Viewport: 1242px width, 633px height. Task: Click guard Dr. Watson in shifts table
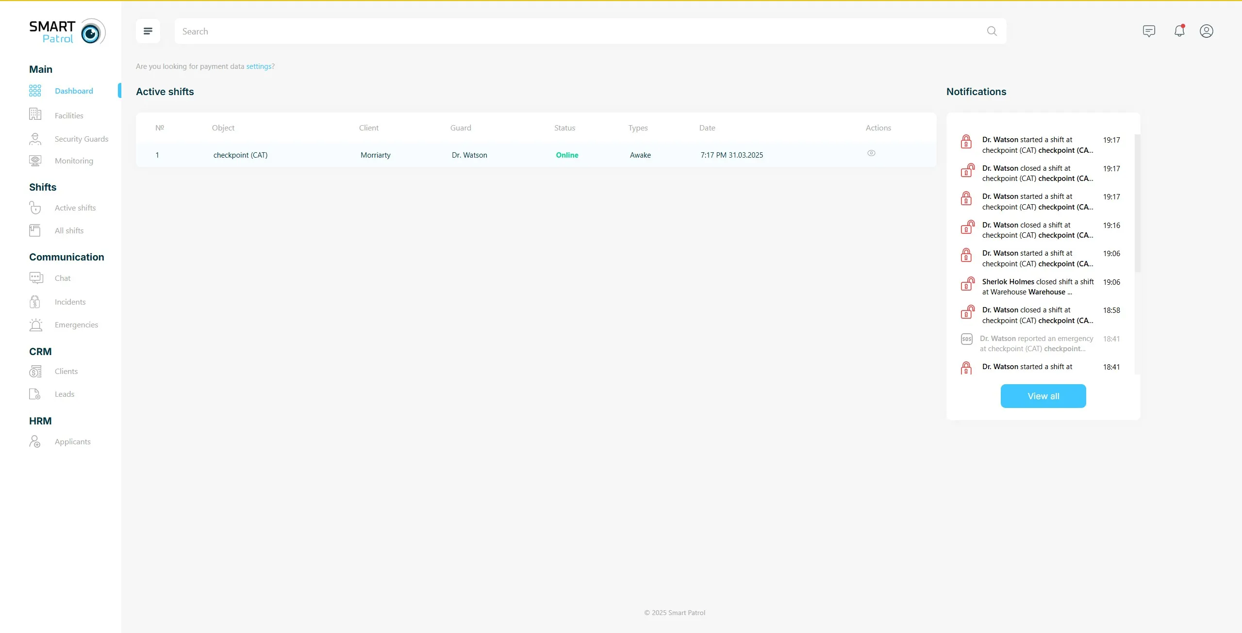pyautogui.click(x=469, y=155)
